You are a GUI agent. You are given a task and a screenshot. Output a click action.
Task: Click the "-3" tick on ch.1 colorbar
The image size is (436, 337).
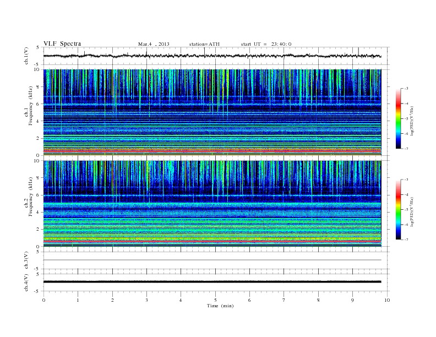coord(406,89)
